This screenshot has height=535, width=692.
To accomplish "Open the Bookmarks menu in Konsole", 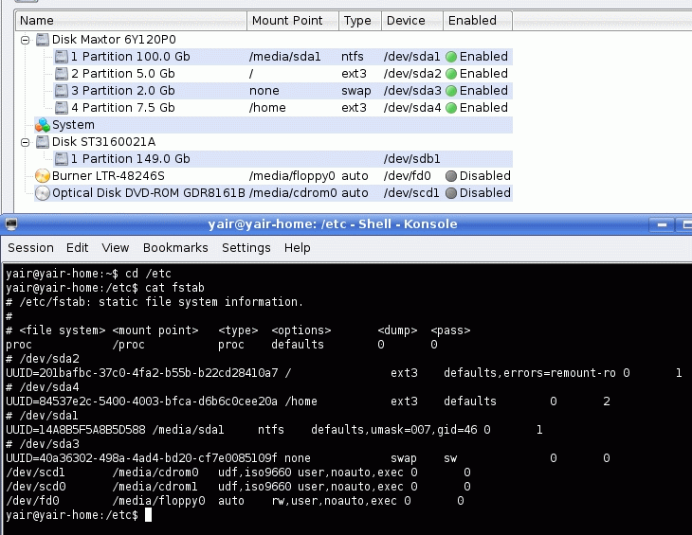I will [x=175, y=248].
